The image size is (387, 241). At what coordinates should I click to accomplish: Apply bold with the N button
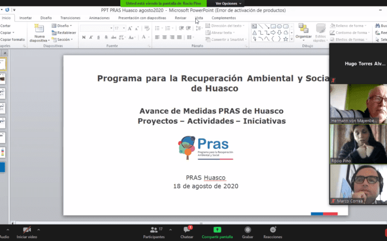(x=84, y=37)
